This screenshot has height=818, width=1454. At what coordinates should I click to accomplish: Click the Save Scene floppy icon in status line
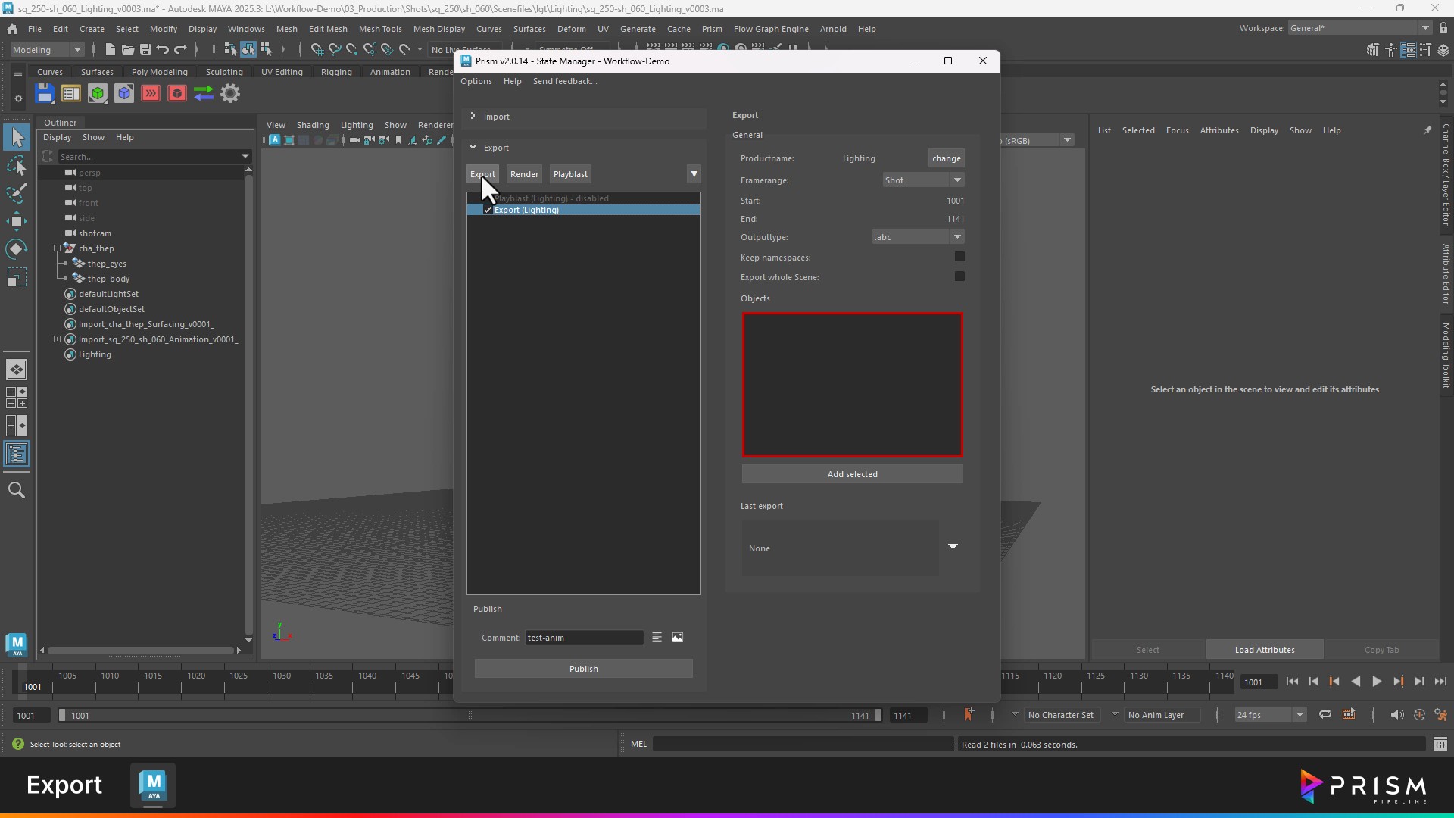pyautogui.click(x=145, y=50)
